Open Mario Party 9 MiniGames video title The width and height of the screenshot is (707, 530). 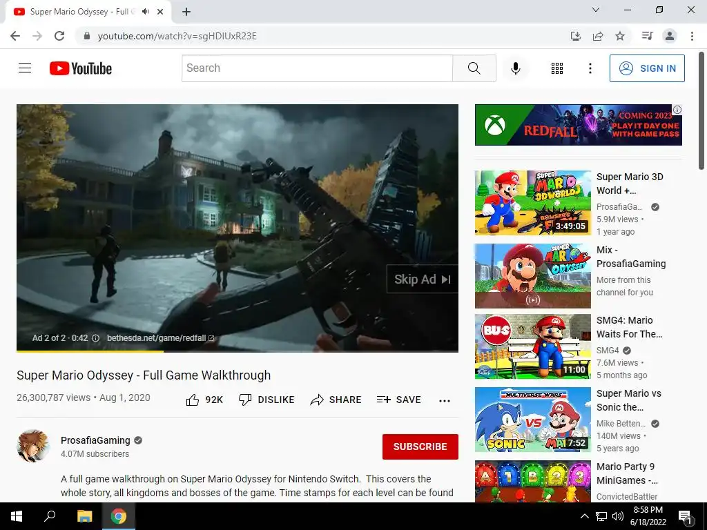coord(627,473)
